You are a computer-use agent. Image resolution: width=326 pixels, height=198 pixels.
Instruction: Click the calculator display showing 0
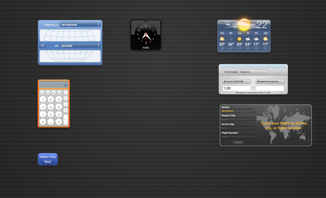coord(54,85)
